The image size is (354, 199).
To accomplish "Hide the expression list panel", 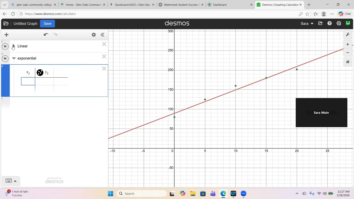I will click(102, 35).
